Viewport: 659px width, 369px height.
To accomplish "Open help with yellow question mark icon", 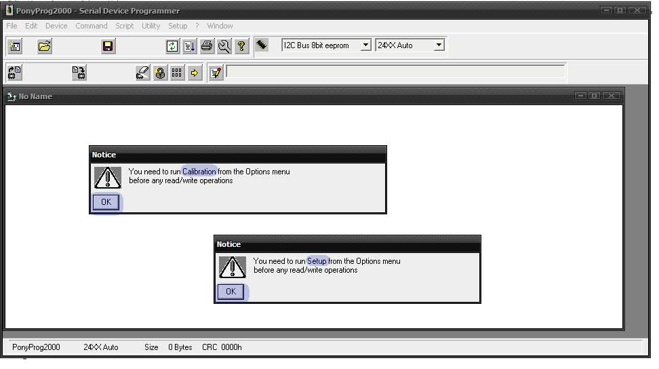I will pos(241,46).
